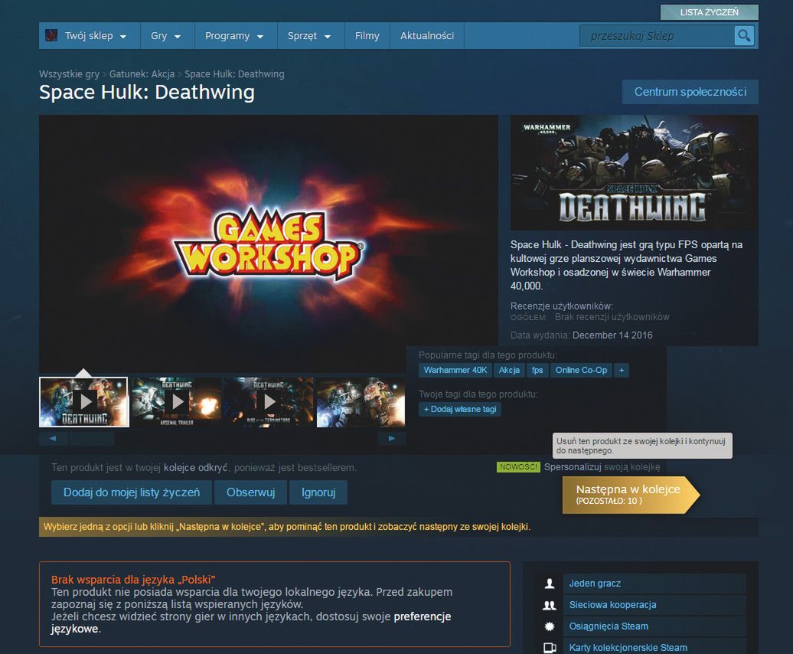Open the Aktualności menu item
The width and height of the screenshot is (793, 654).
click(427, 36)
